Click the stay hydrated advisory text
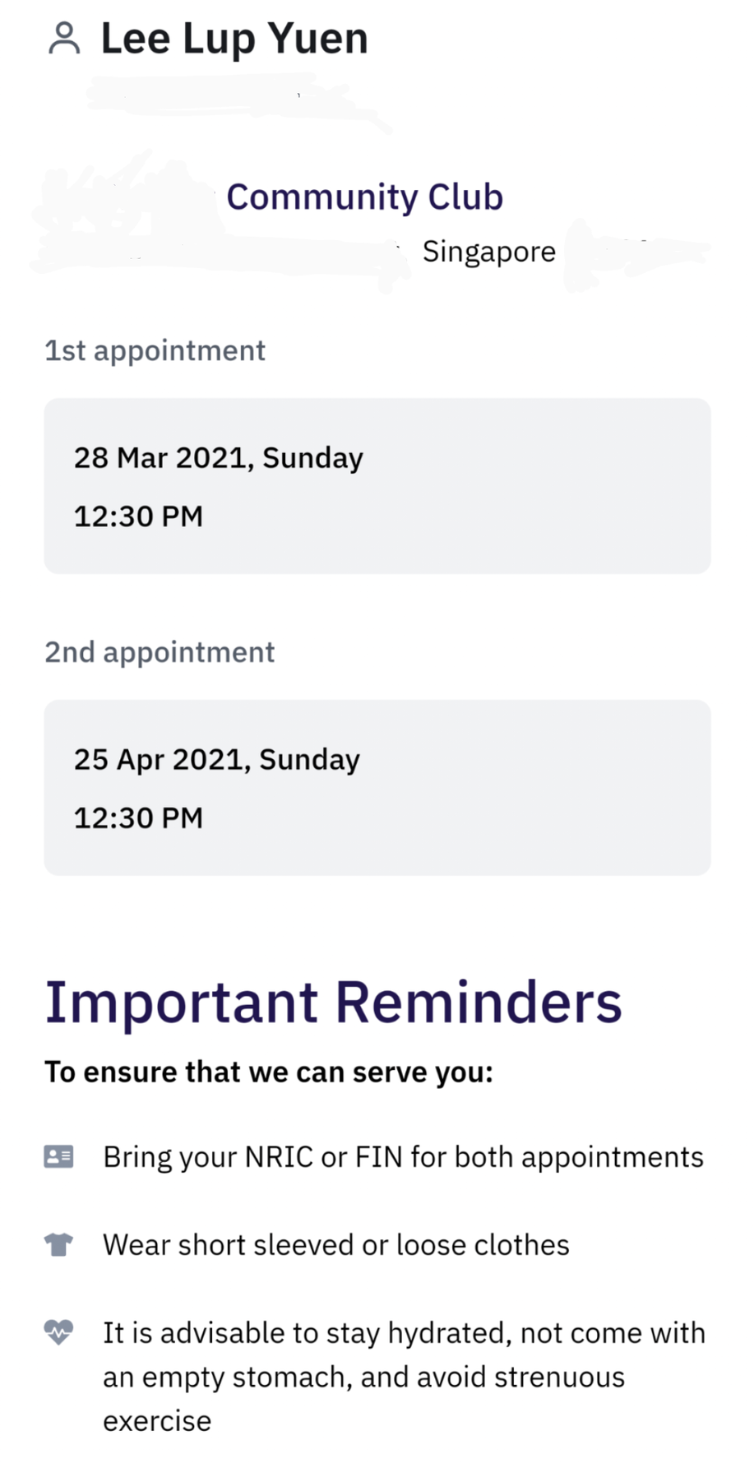This screenshot has width=754, height=1468. (x=403, y=1376)
